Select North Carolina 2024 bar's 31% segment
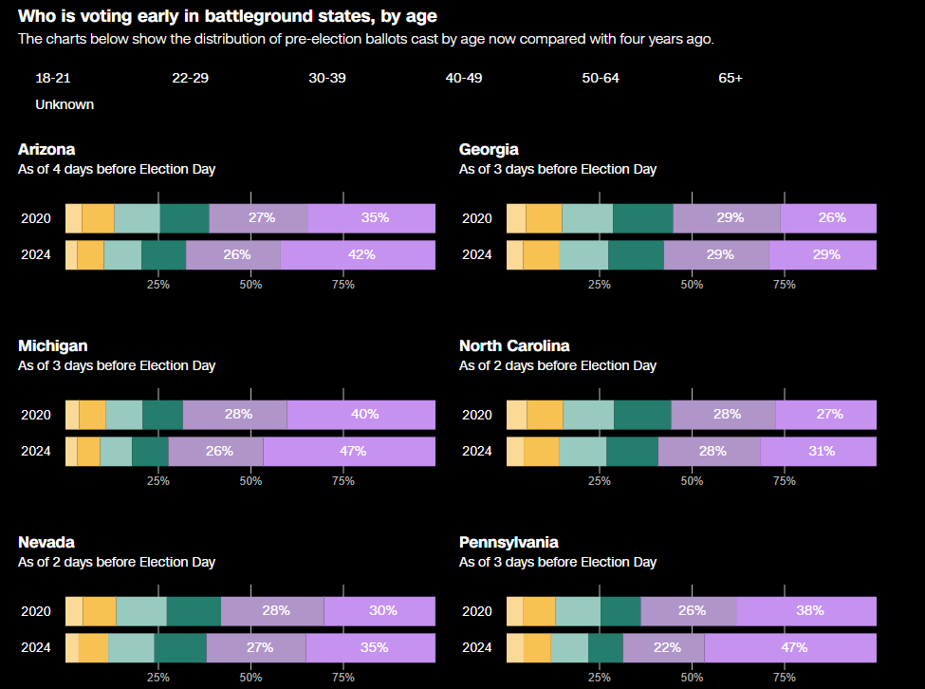Image resolution: width=925 pixels, height=689 pixels. click(x=818, y=452)
